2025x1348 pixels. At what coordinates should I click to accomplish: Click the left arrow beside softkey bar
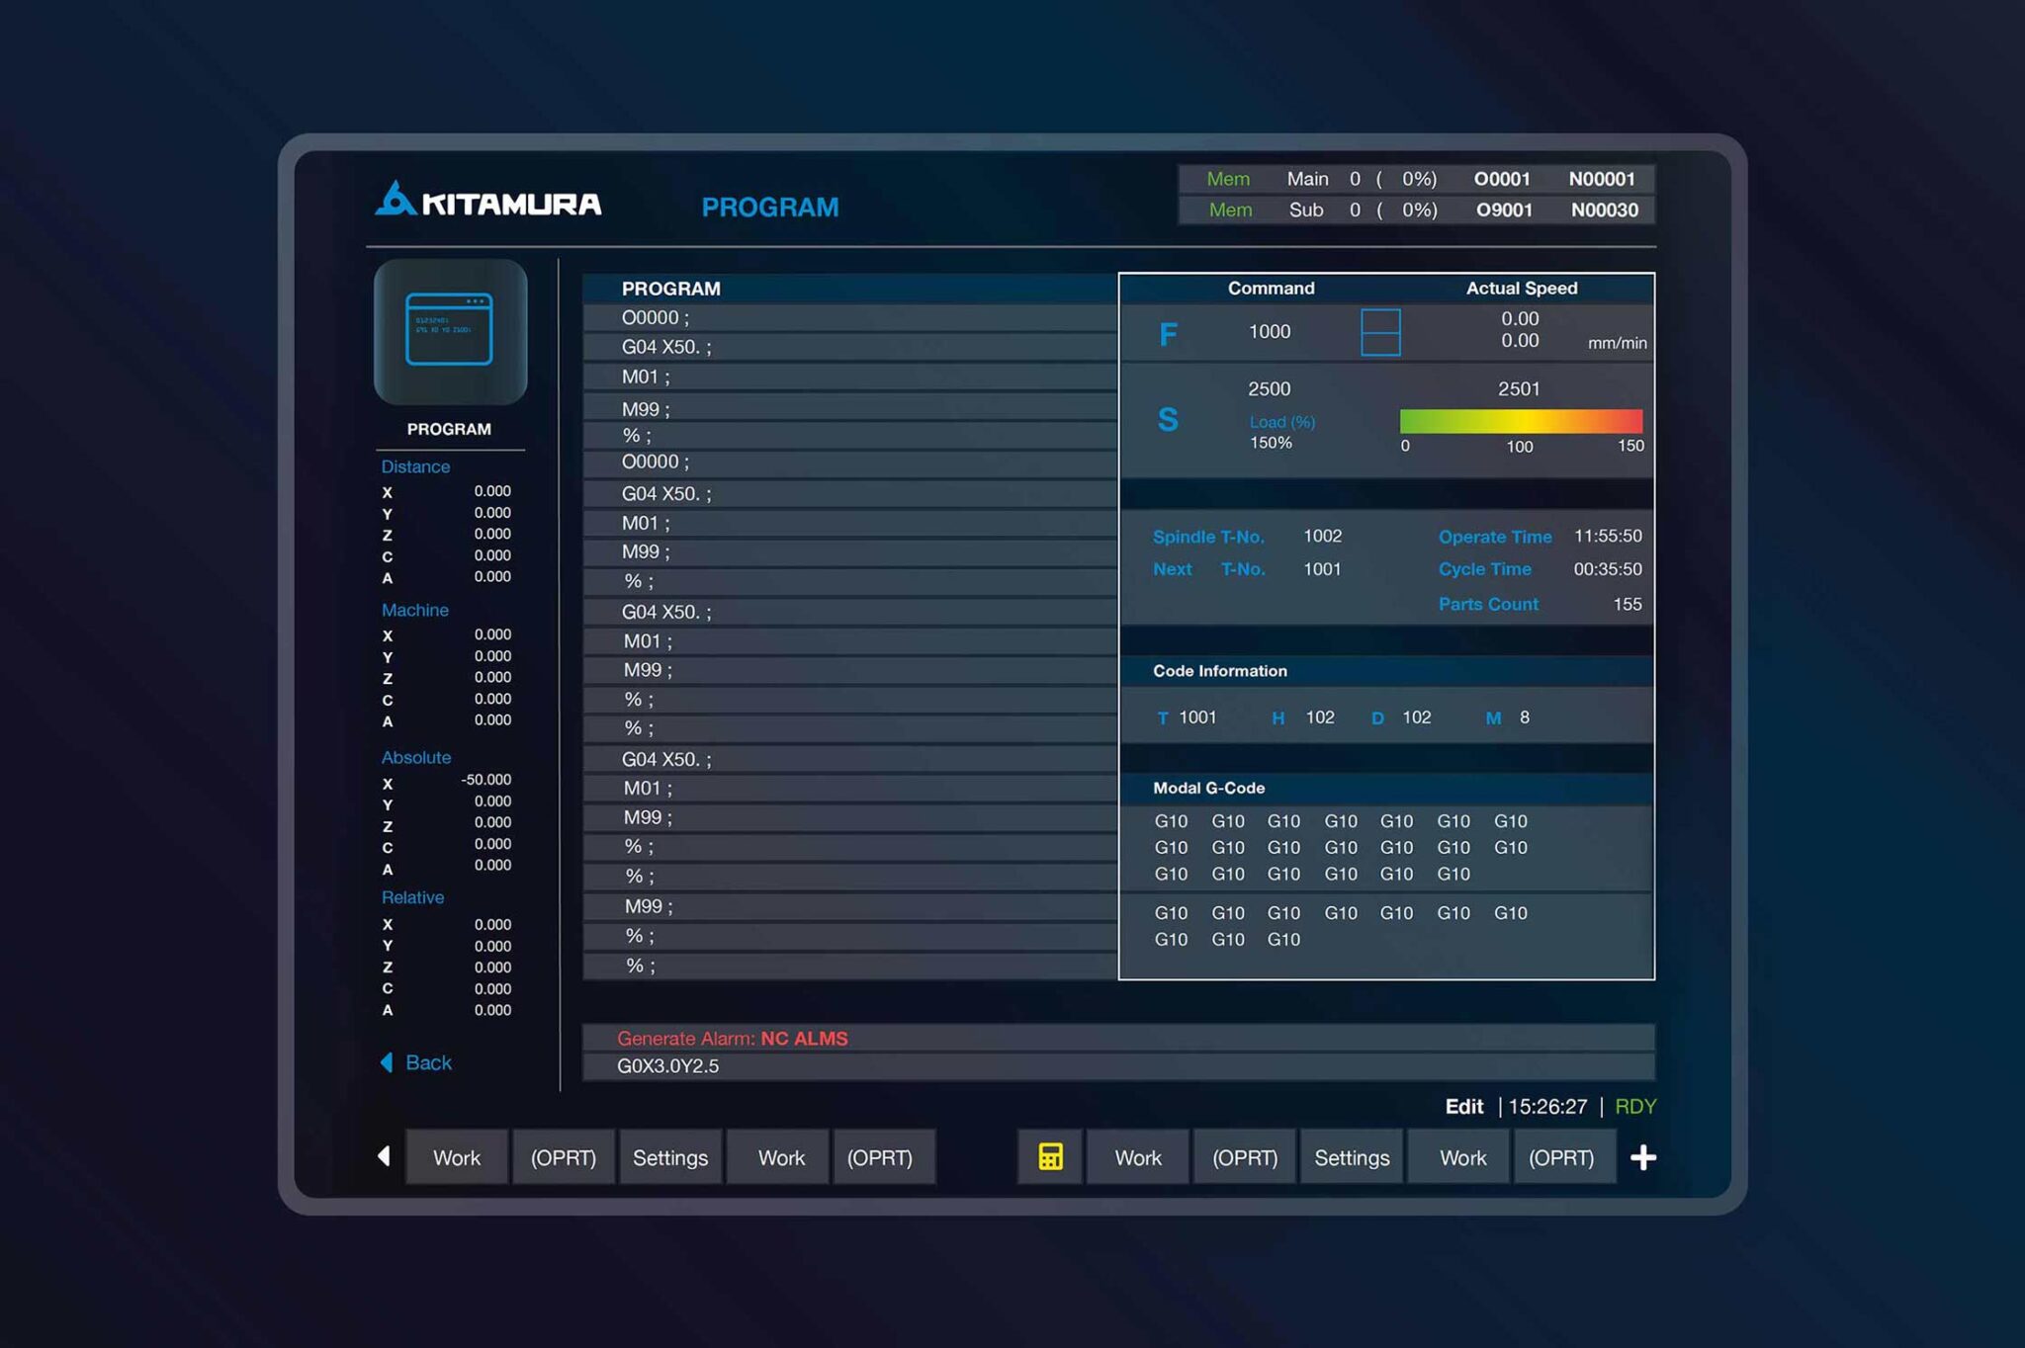pyautogui.click(x=384, y=1156)
